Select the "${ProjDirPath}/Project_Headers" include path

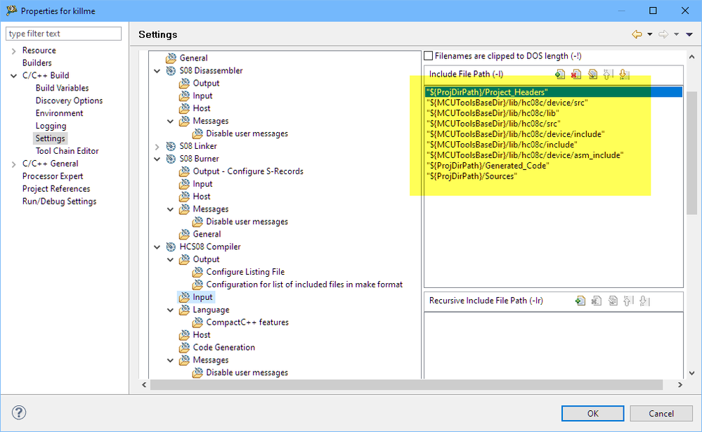tap(554, 92)
